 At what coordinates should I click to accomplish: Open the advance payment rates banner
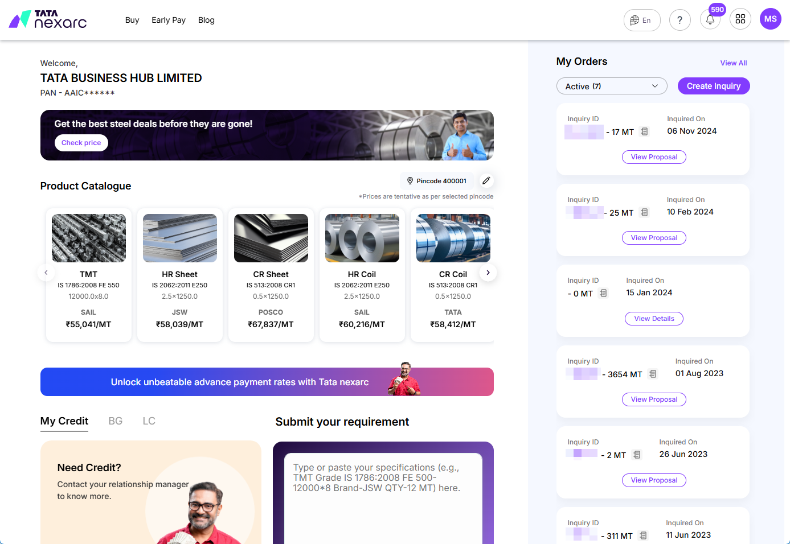[x=267, y=382]
